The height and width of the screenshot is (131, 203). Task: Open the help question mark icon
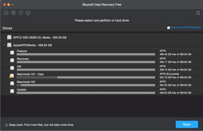(21, 13)
